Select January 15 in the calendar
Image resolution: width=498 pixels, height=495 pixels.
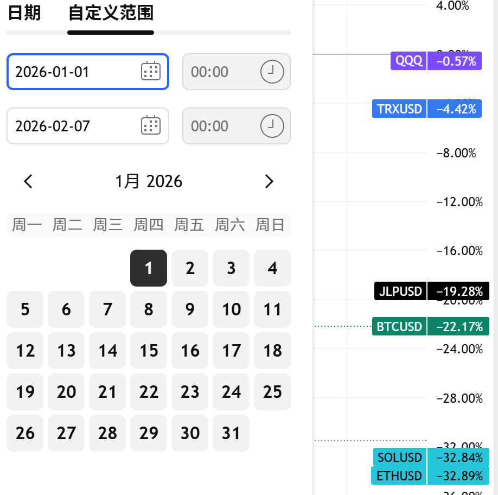pos(149,351)
